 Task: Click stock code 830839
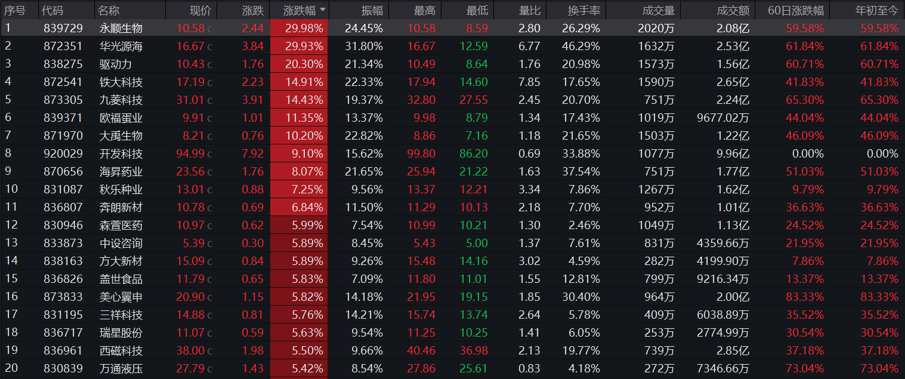63,368
